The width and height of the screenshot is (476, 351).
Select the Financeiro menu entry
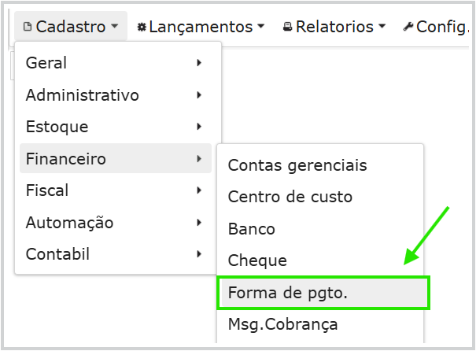click(66, 159)
